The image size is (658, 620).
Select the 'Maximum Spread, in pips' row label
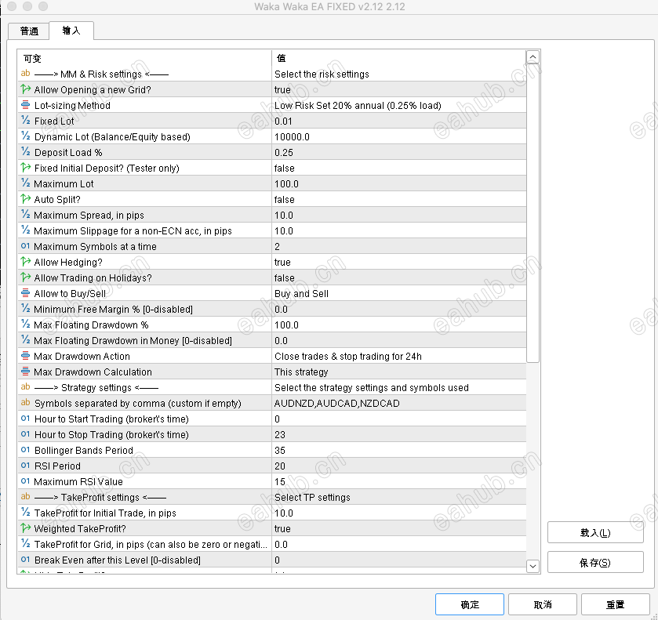point(89,216)
